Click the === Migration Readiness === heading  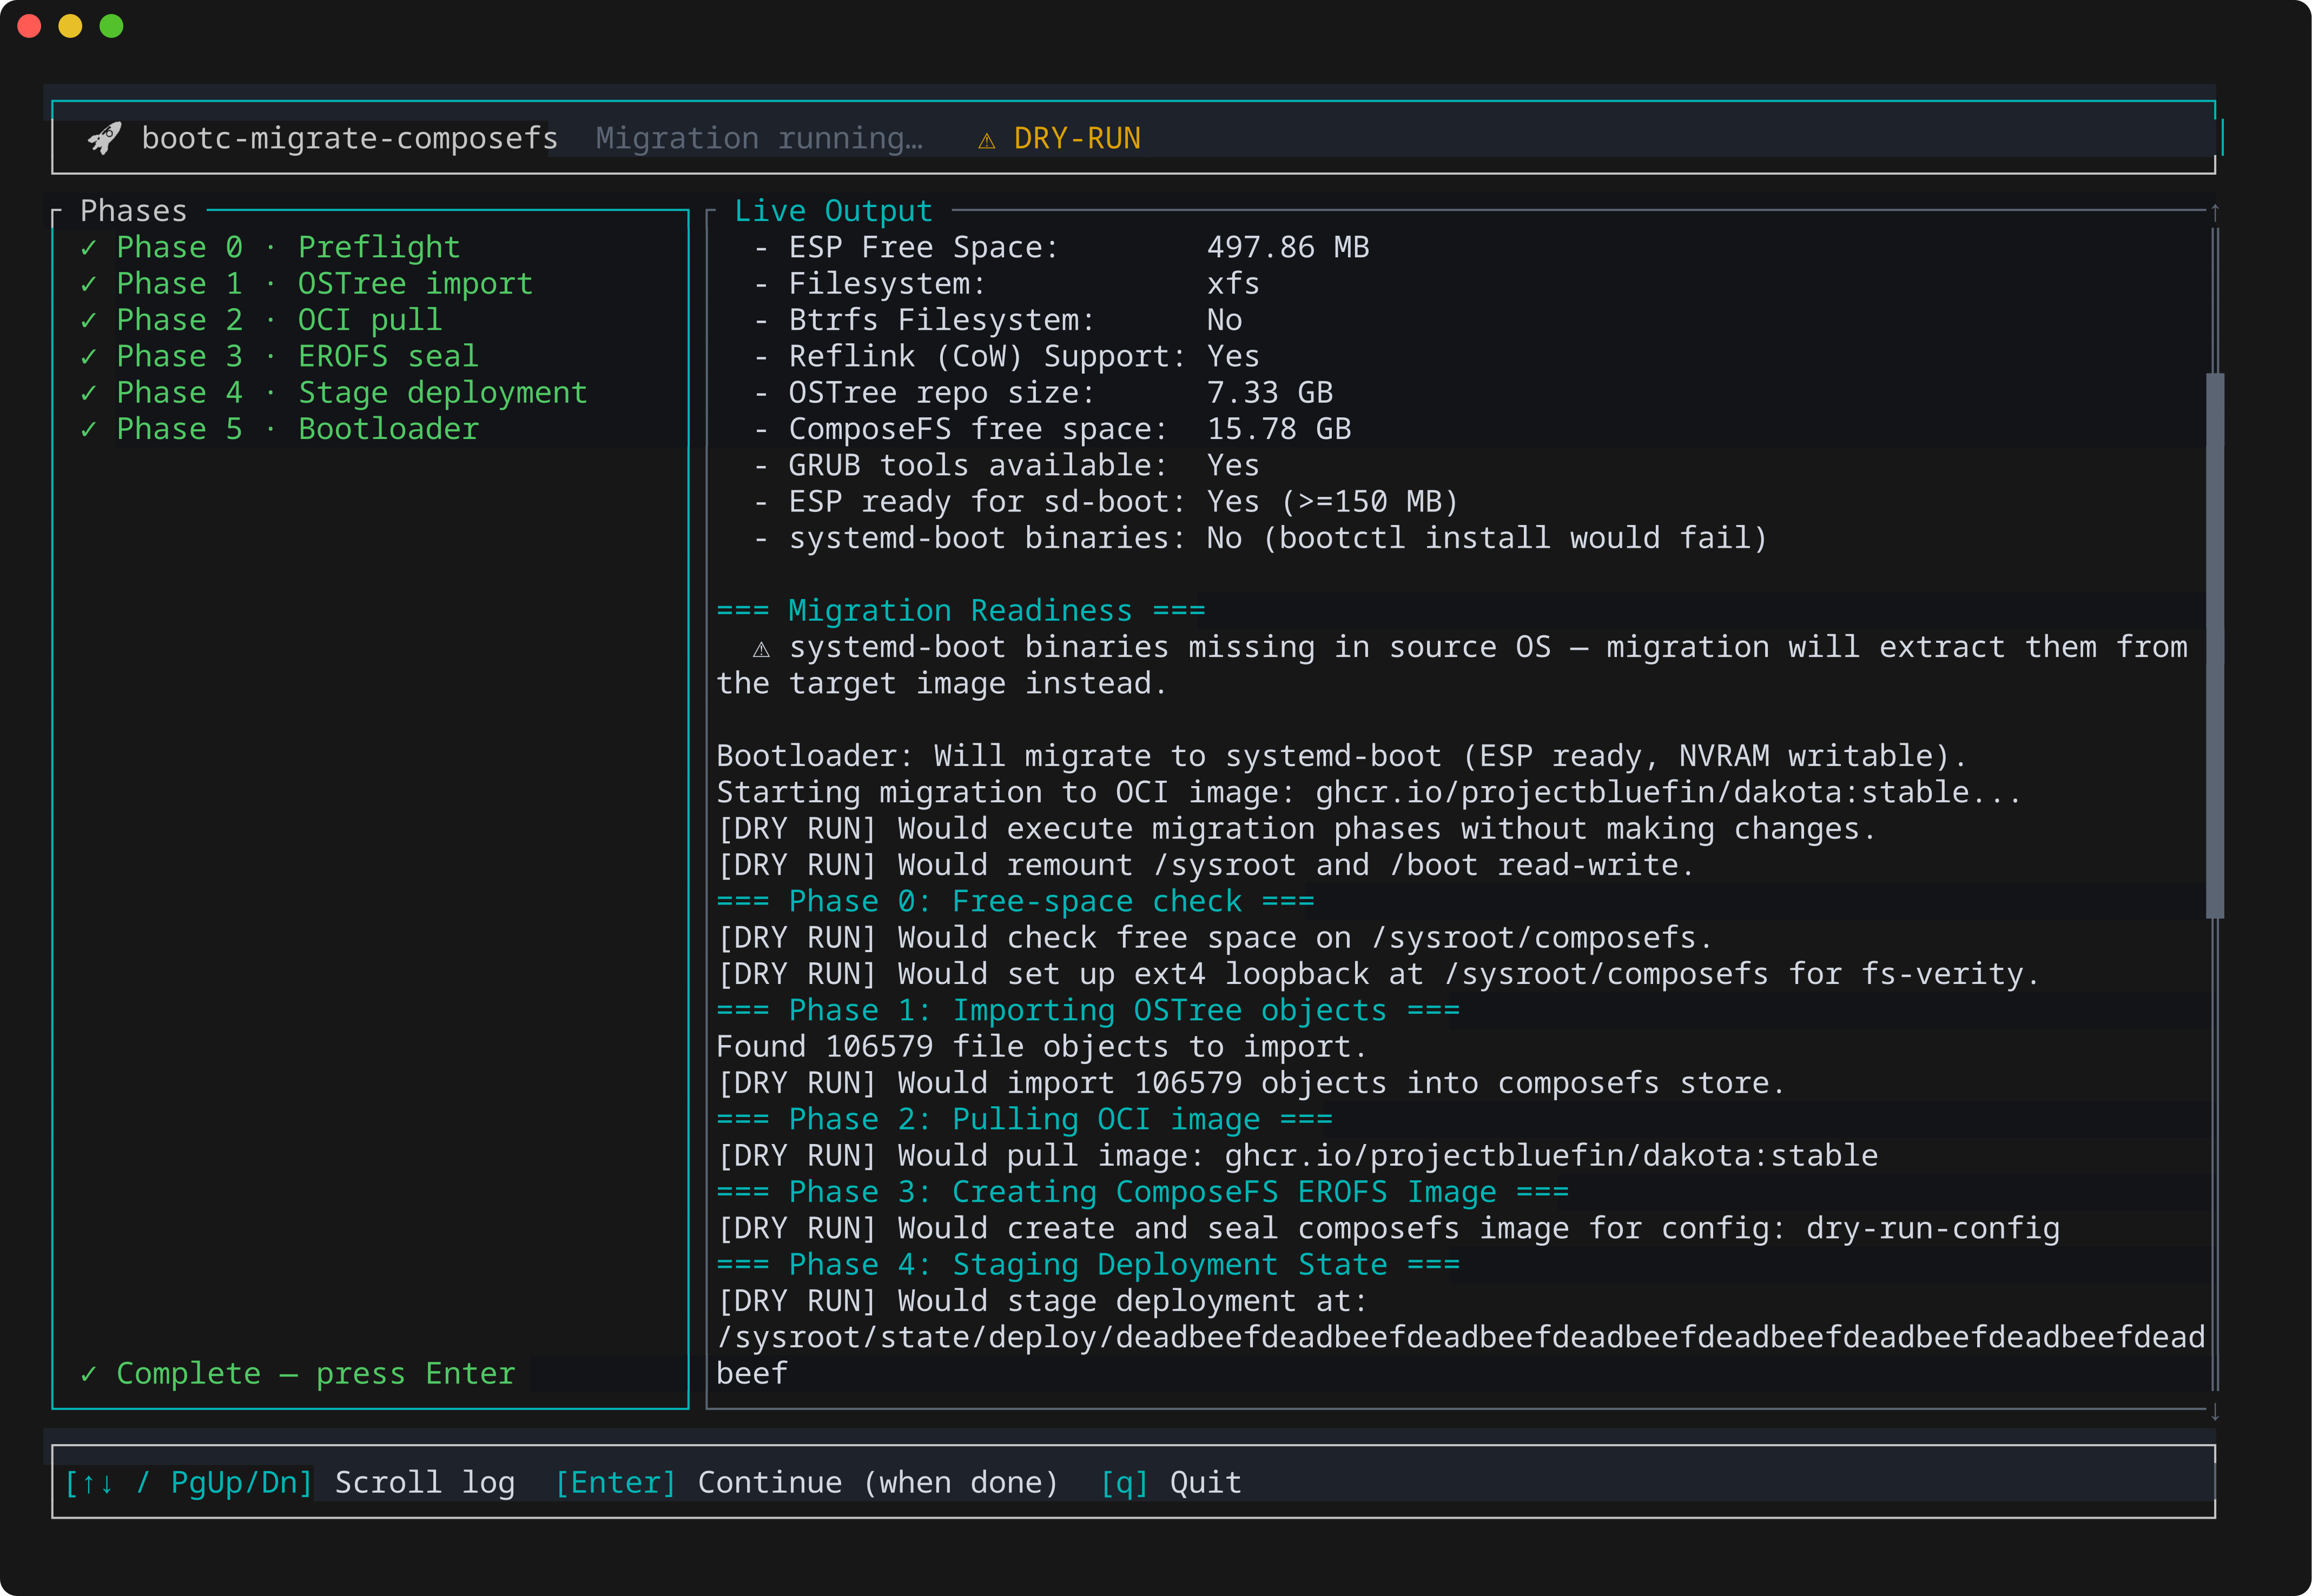pos(960,611)
